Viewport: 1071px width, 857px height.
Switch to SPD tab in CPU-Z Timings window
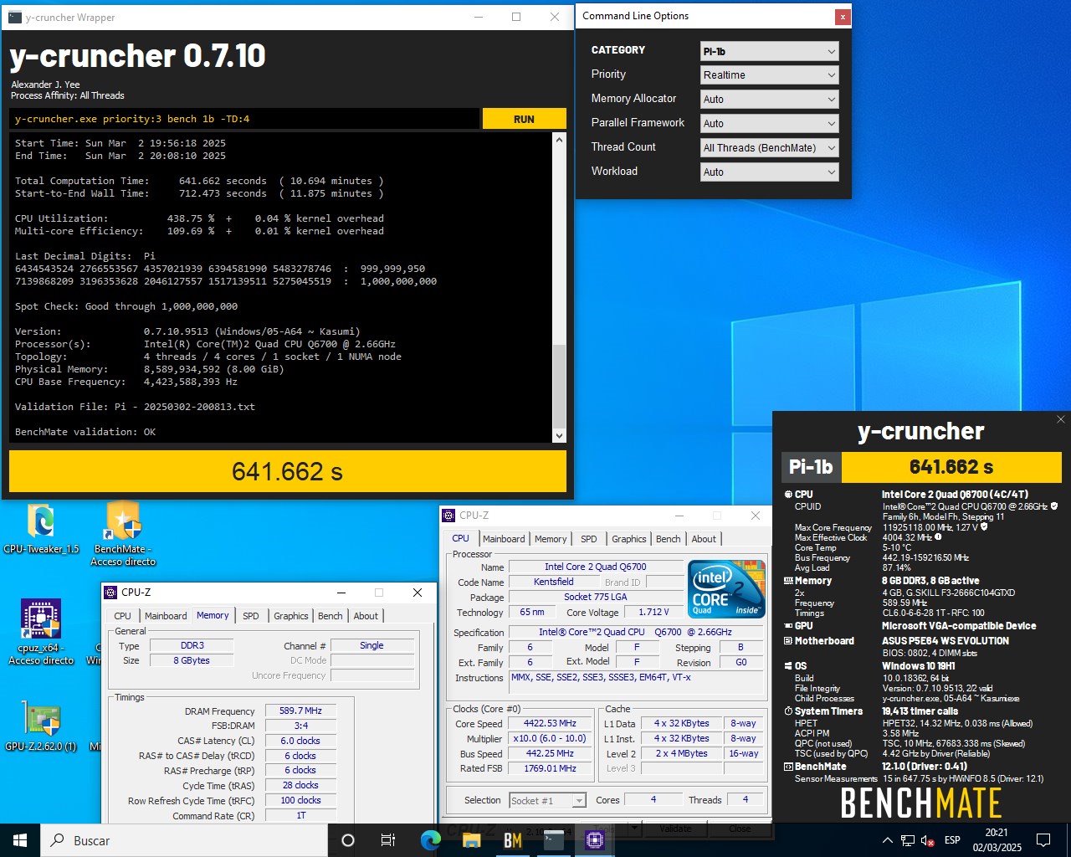250,616
